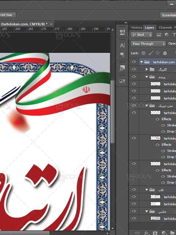Image resolution: width=176 pixels, height=235 pixels.
Task: Select the گلبرگ group name
Action: pos(162,70)
